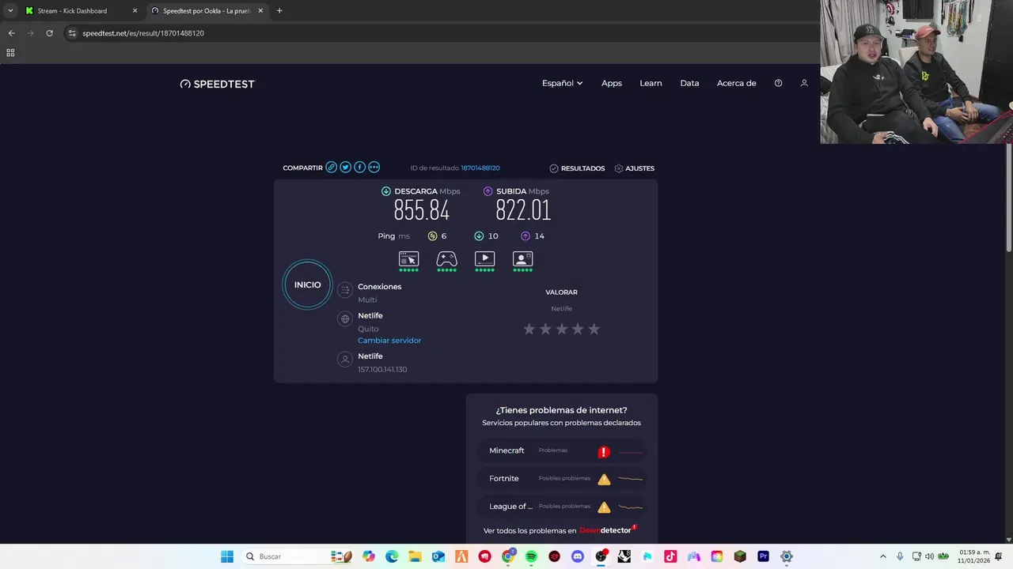Close the Stream - Kick Dashboard tab

click(135, 11)
